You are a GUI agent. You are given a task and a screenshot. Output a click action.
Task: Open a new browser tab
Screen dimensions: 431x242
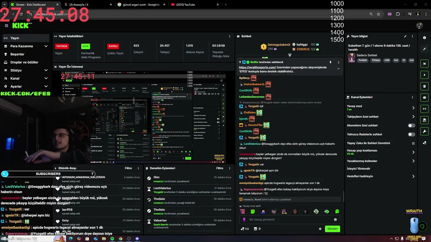226,5
